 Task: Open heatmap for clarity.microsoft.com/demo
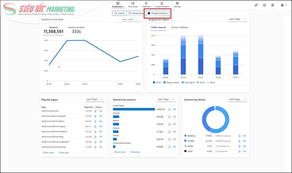point(96,121)
